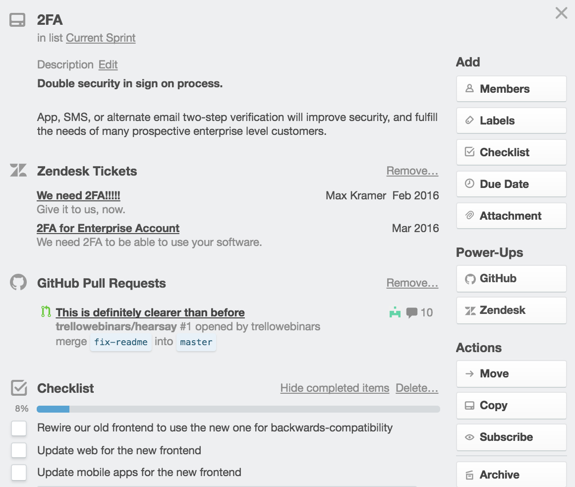Image resolution: width=575 pixels, height=487 pixels.
Task: Add an Attachment to the card
Action: 511,216
